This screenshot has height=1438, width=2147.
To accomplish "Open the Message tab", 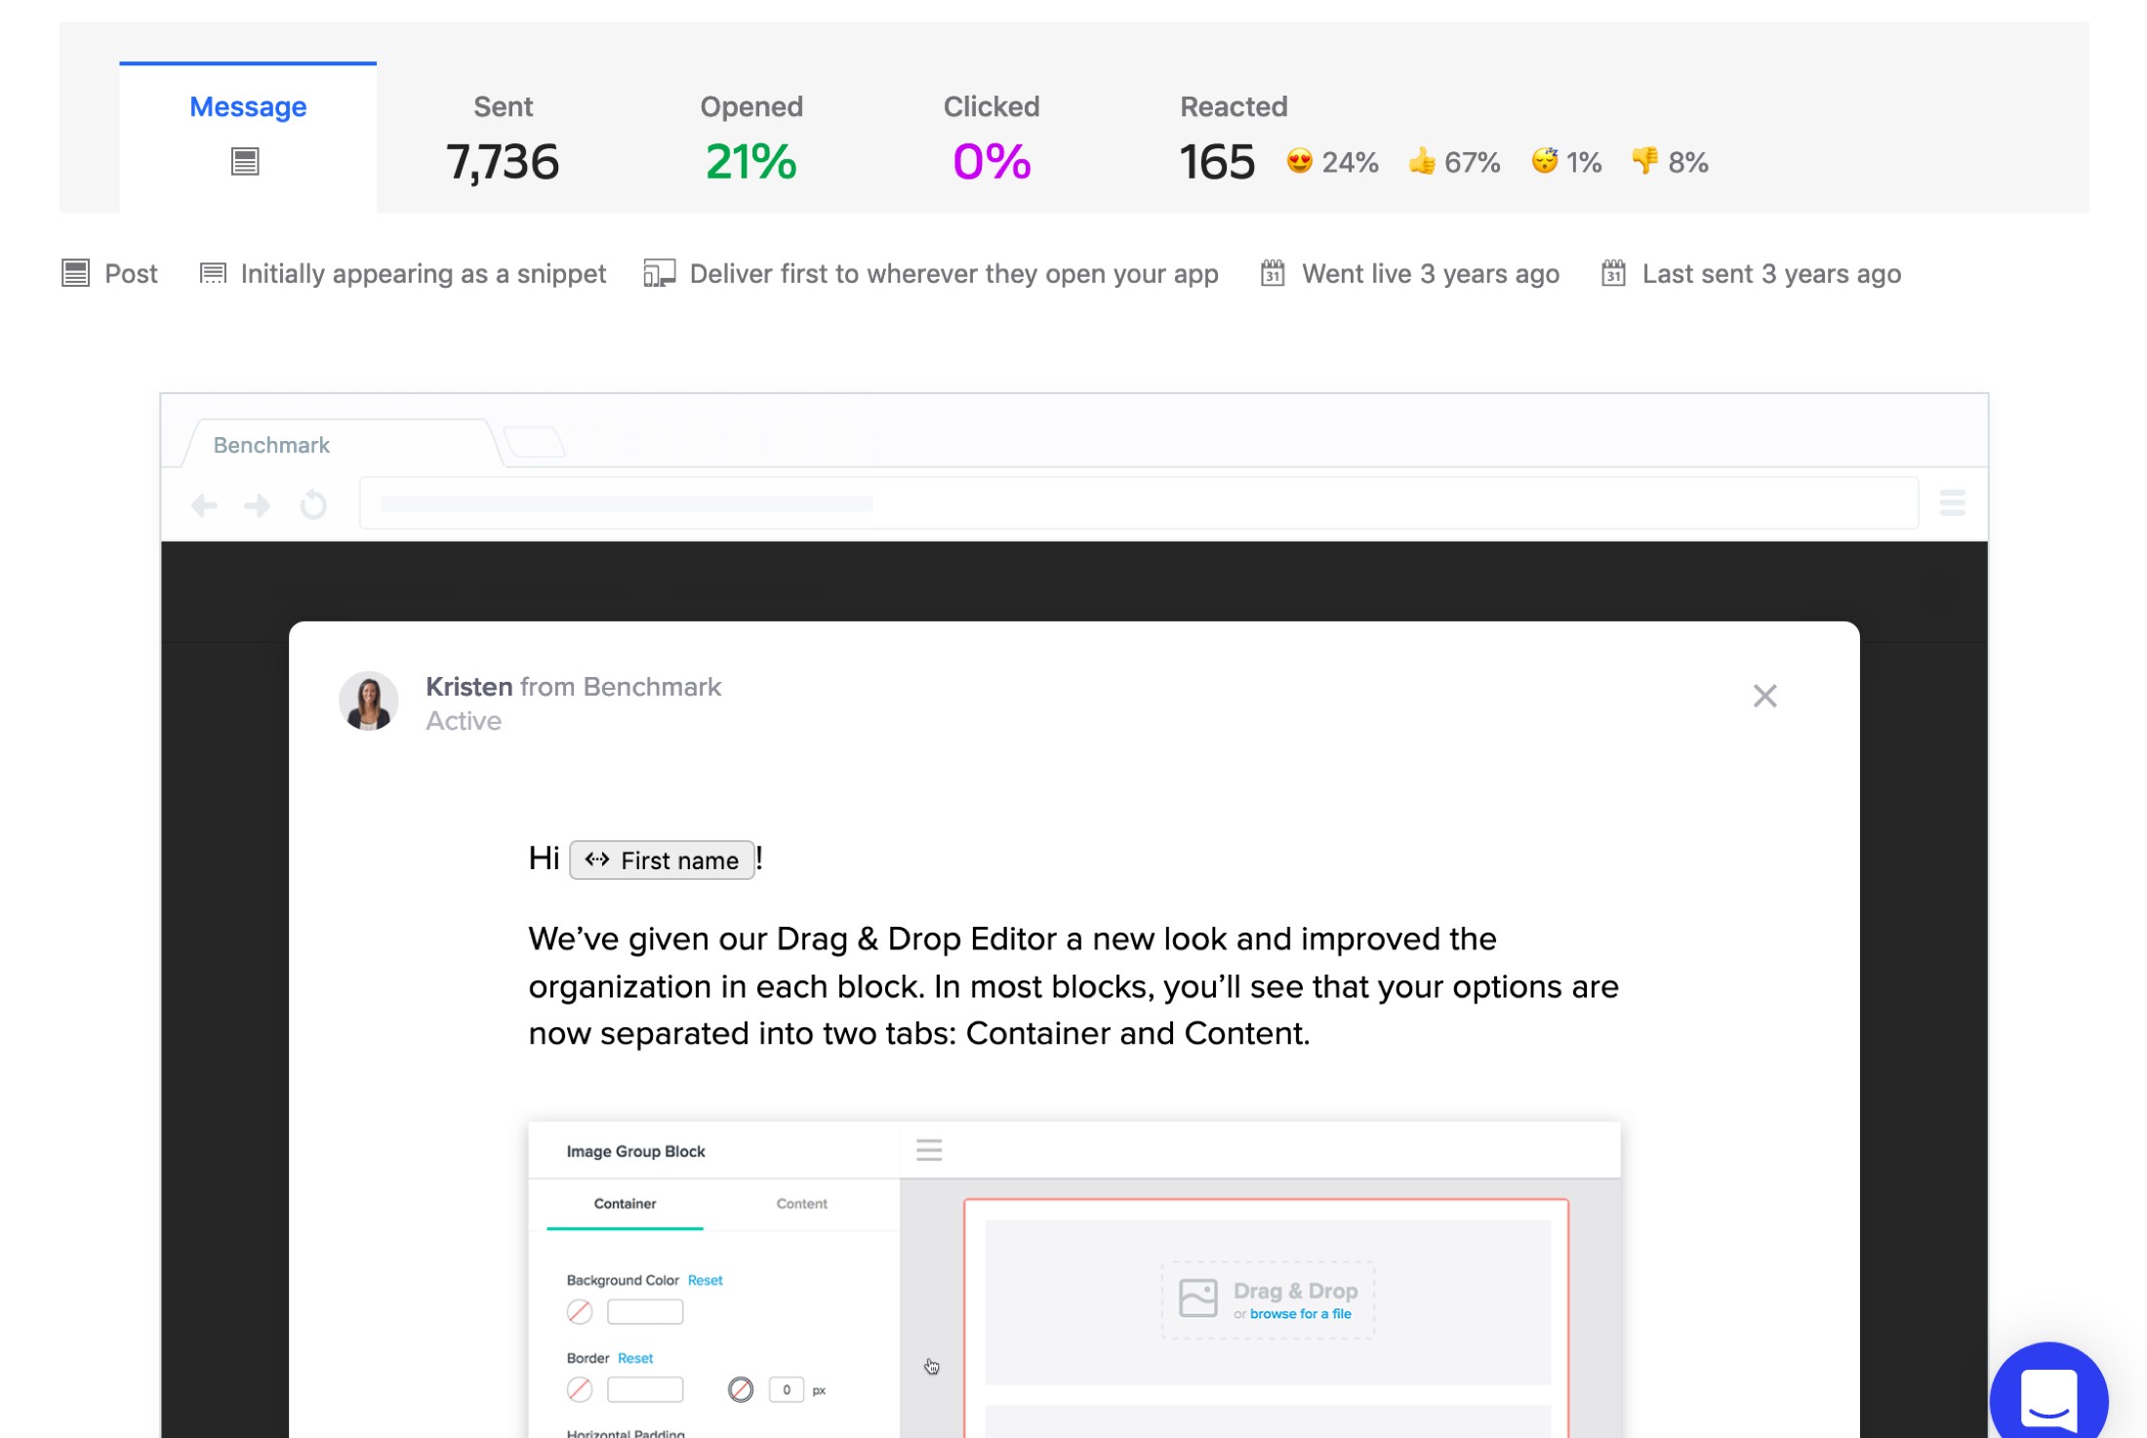I will [x=248, y=137].
